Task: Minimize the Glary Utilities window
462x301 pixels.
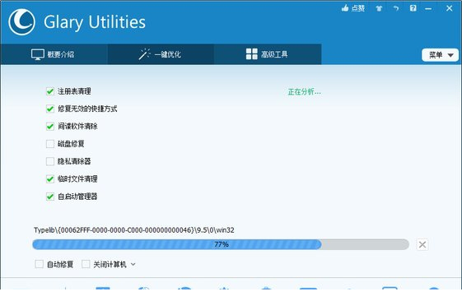Action: pos(428,9)
